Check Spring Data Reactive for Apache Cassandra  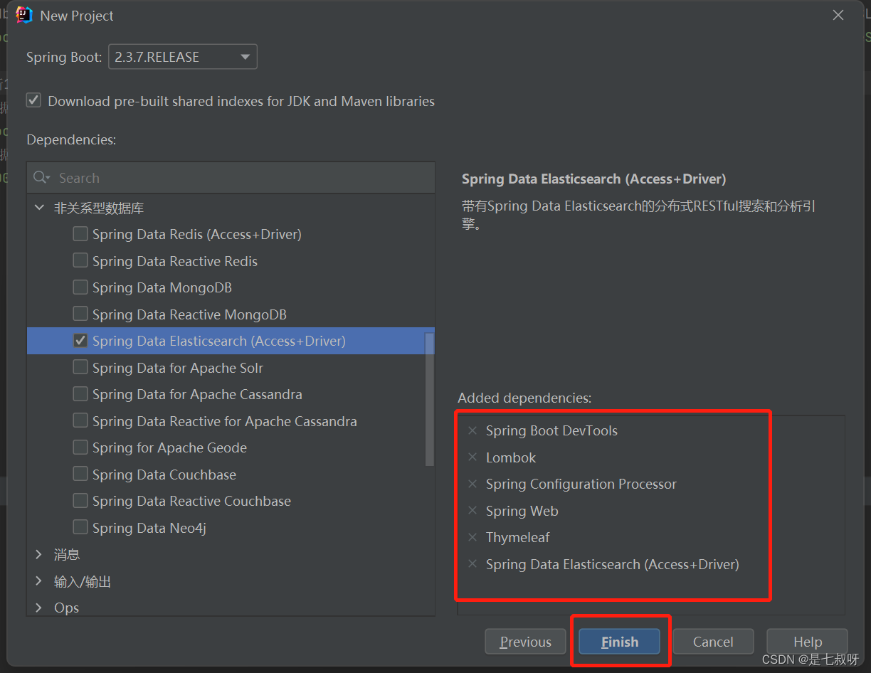click(80, 420)
